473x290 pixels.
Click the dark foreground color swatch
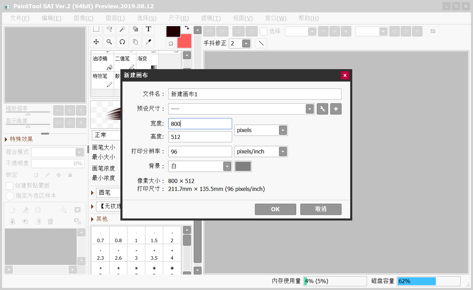[173, 31]
